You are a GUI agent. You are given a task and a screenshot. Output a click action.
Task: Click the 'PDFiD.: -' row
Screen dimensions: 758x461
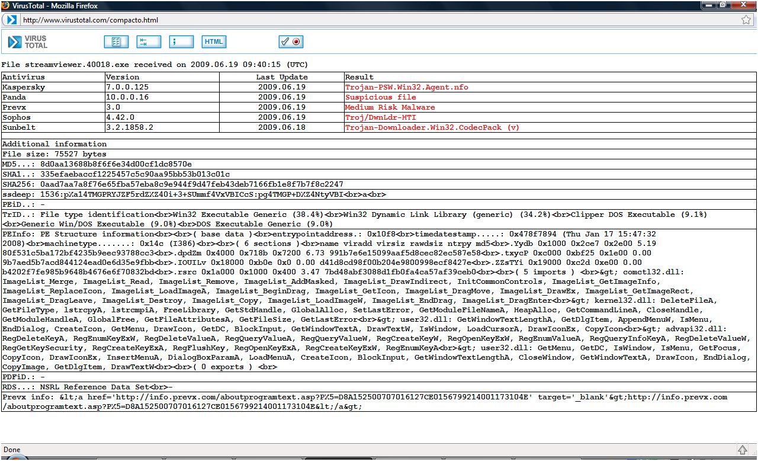click(x=379, y=377)
